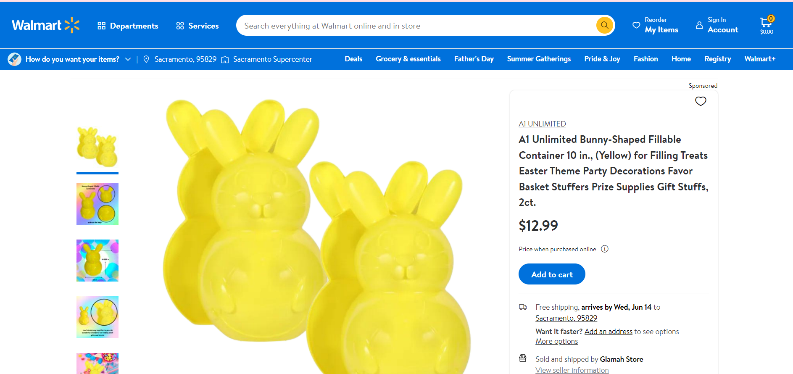Click the price info circle icon
This screenshot has height=374, width=793.
pos(604,249)
